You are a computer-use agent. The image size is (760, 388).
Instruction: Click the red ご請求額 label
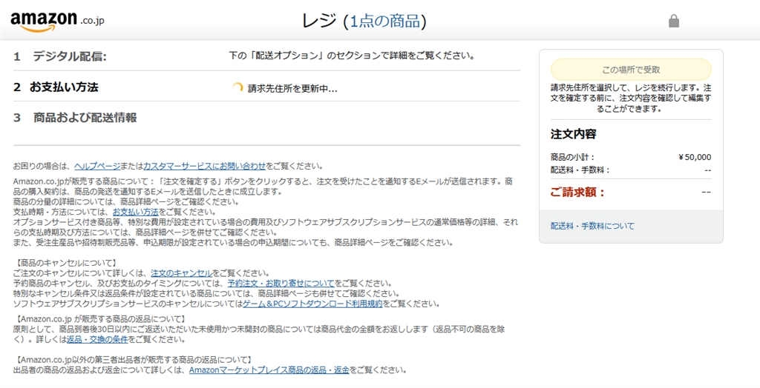[577, 193]
